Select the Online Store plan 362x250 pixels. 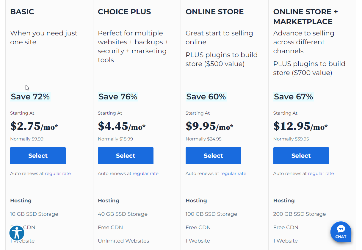213,156
